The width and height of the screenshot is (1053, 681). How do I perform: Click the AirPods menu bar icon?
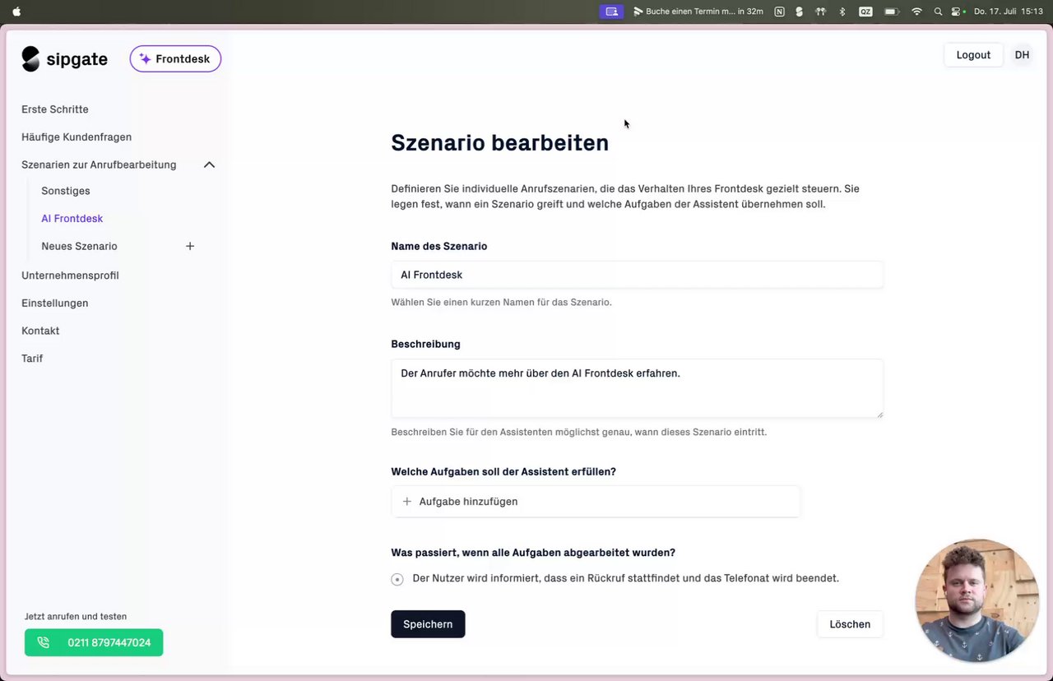tap(820, 12)
